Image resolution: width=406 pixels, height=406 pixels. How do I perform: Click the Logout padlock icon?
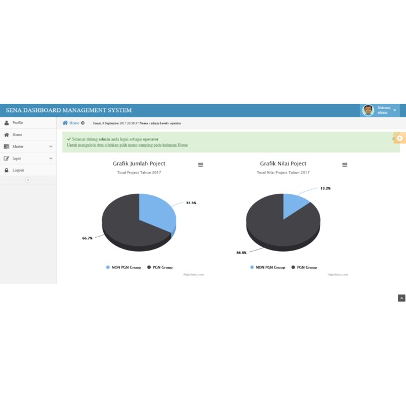6,170
